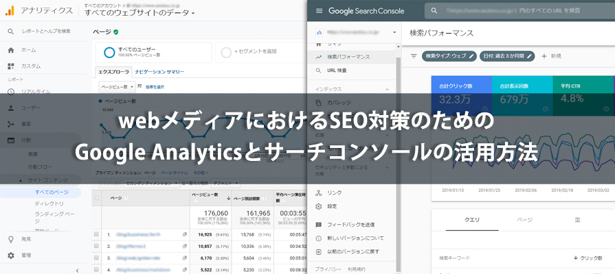This screenshot has height=274, width=615.
Task: Click the Search Console sidebar scrollbar thumb
Action: [399, 164]
